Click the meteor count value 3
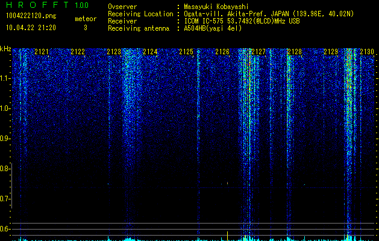379x241 pixels. pos(86,28)
